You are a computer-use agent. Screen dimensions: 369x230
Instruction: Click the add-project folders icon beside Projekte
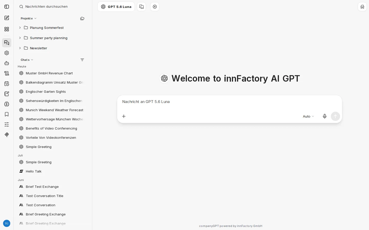coord(82,18)
